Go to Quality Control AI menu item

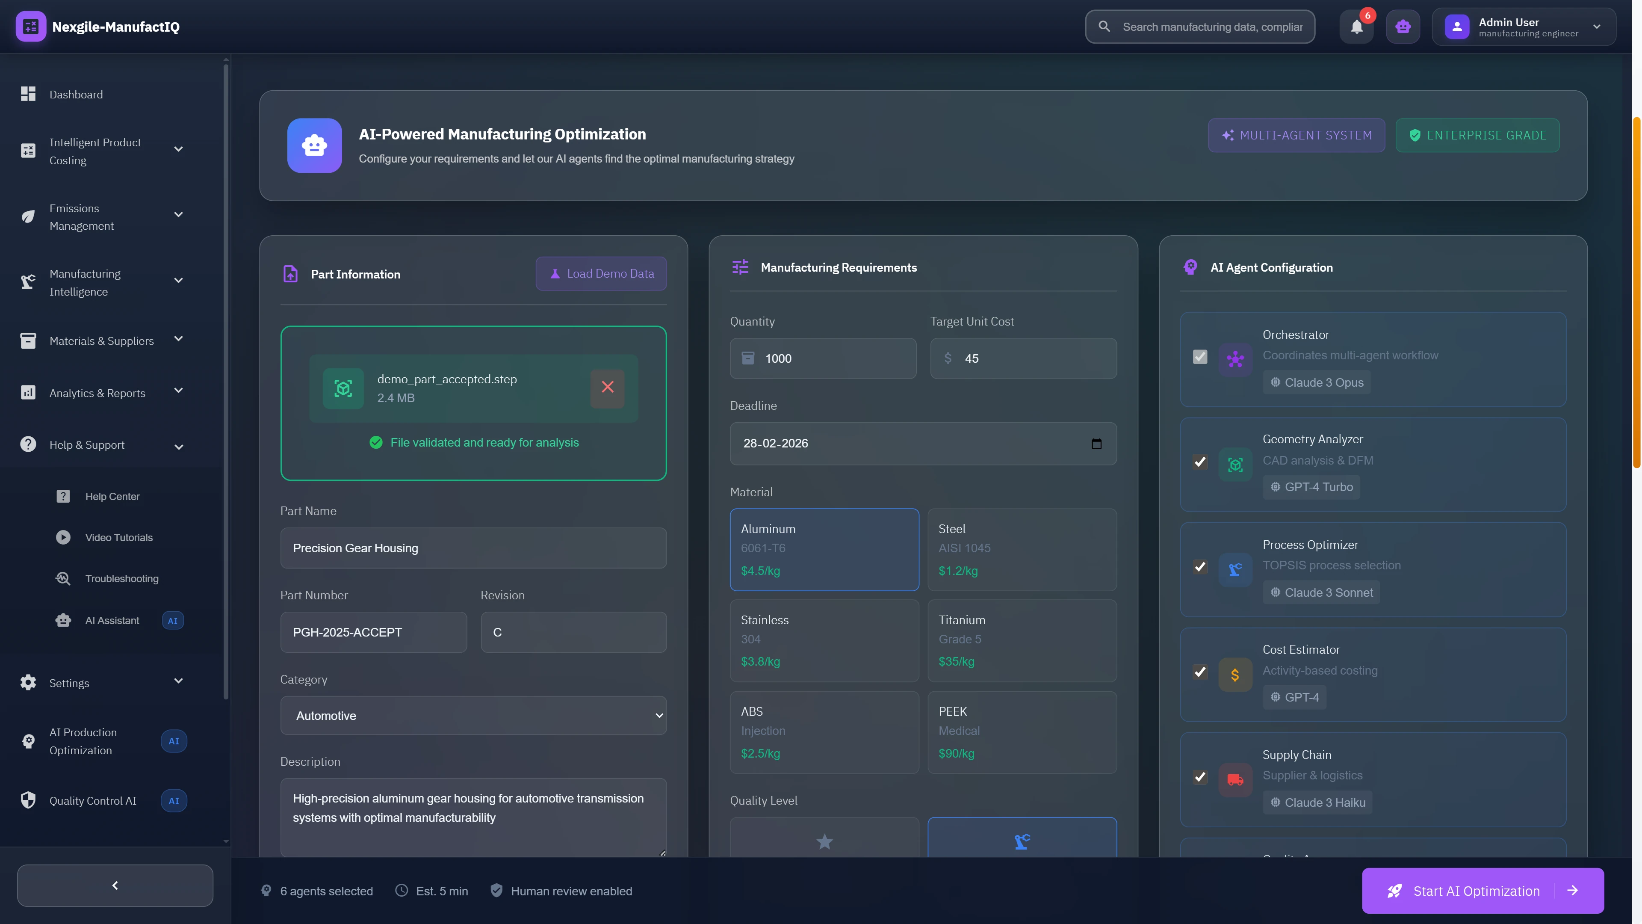click(93, 801)
